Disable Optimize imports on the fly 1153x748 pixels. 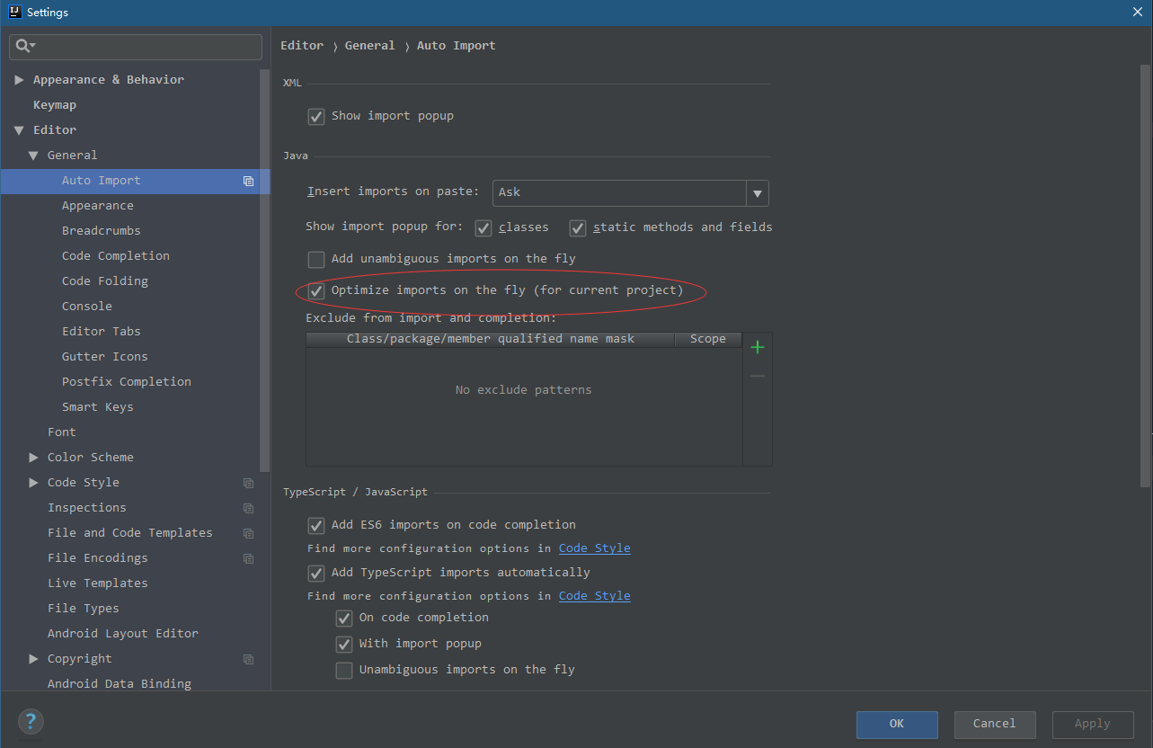(x=315, y=290)
